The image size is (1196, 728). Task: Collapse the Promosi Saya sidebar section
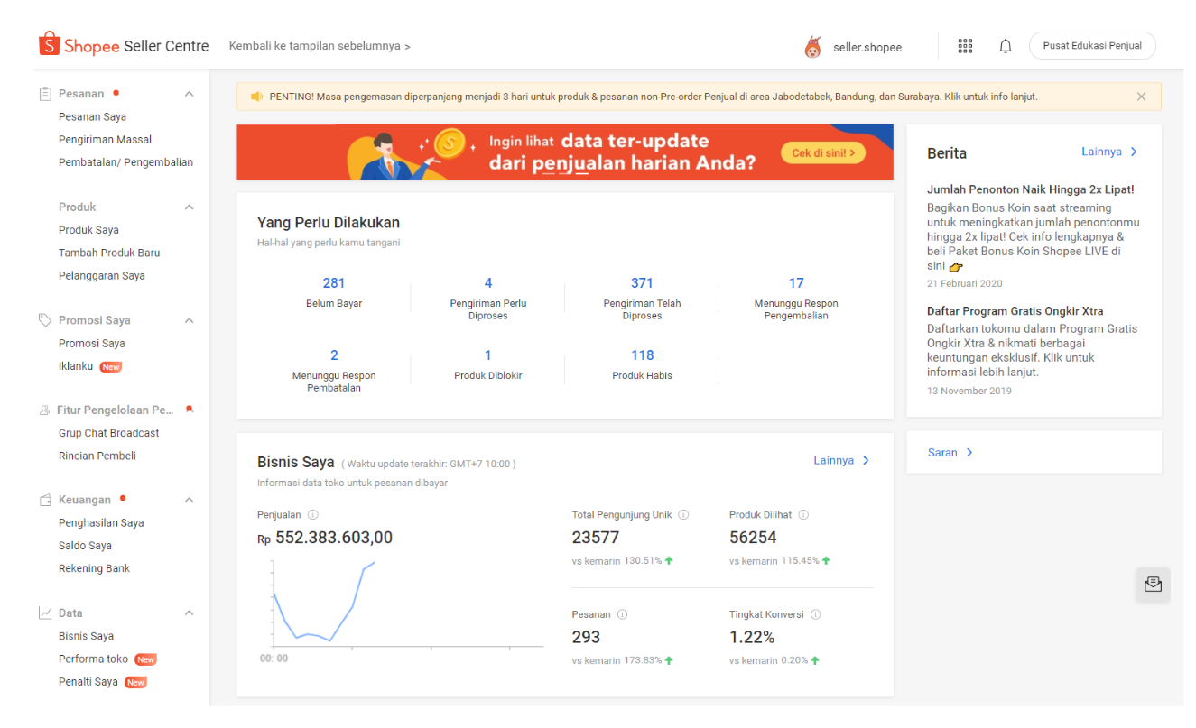pos(189,319)
